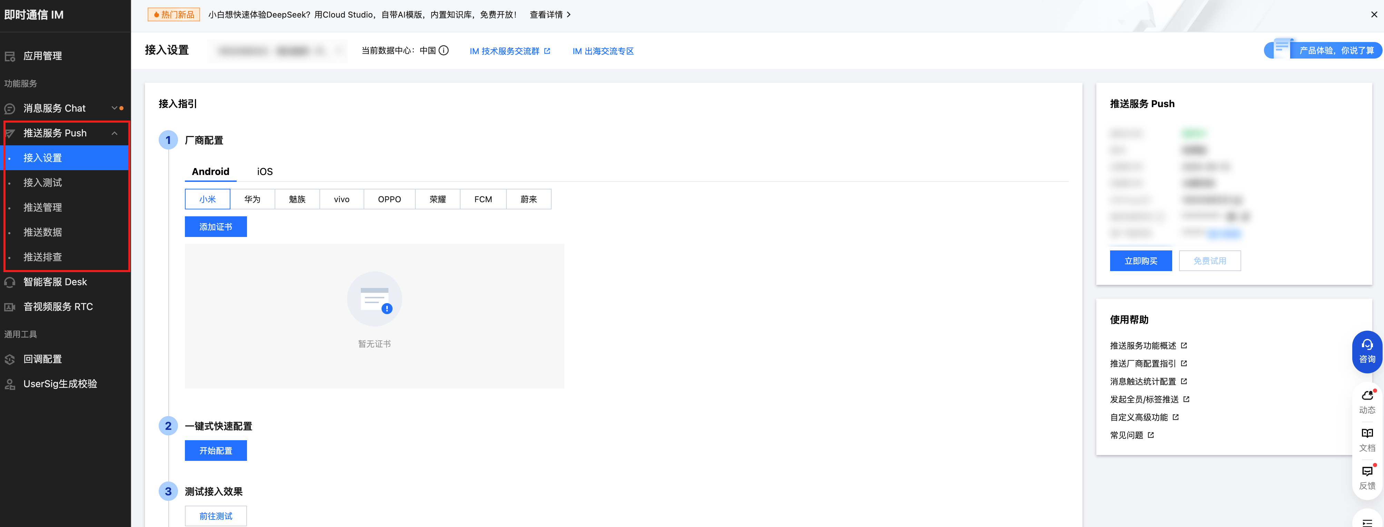
Task: Click the 回调配置 sidebar icon
Action: point(10,359)
